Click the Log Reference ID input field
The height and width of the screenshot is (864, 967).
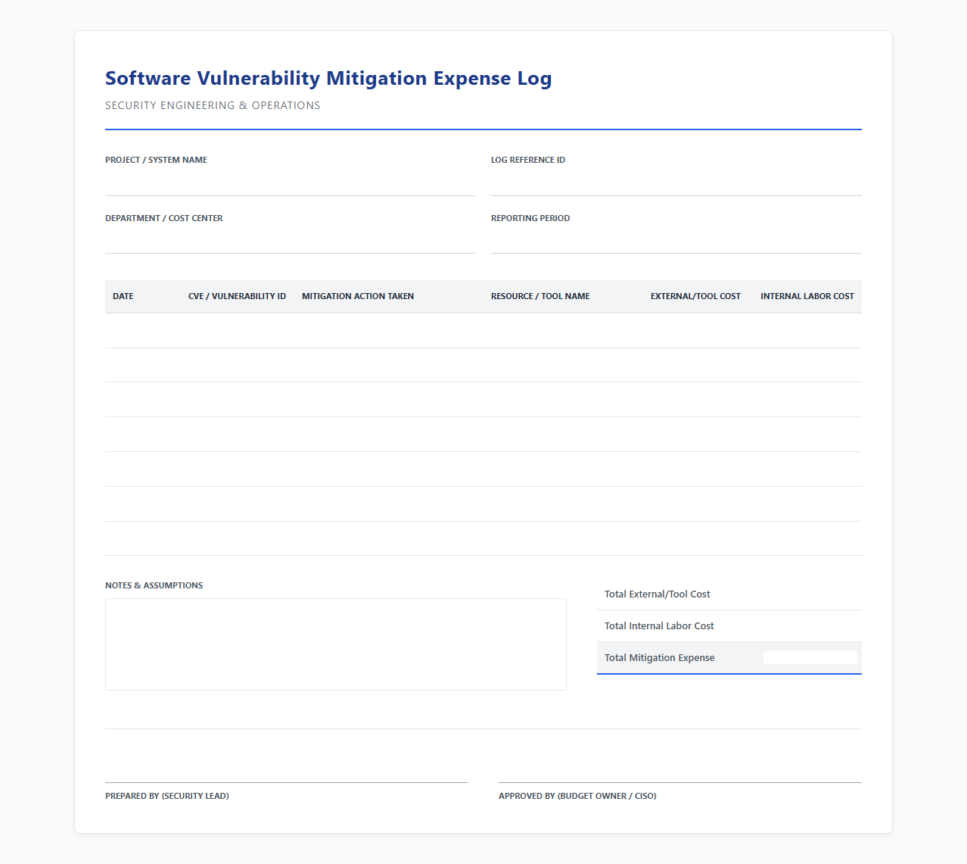pyautogui.click(x=676, y=182)
